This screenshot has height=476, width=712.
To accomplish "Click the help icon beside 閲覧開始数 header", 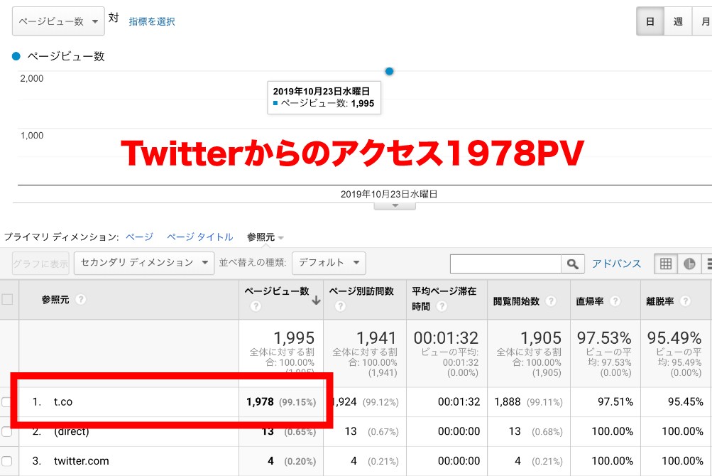I will [x=551, y=301].
